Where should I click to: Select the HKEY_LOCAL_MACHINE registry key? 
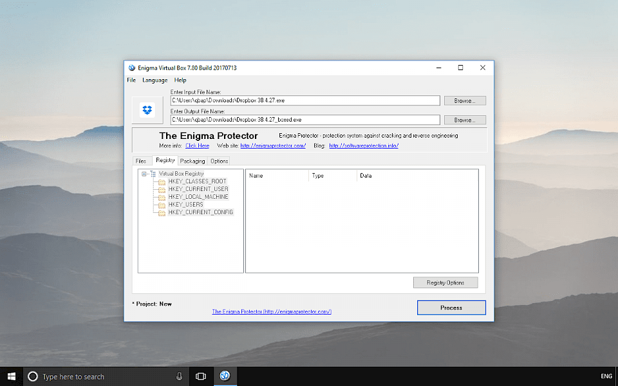pyautogui.click(x=198, y=197)
